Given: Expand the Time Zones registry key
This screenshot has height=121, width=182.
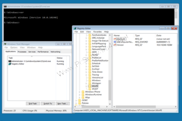Looking at the screenshot, I should (x=86, y=72).
